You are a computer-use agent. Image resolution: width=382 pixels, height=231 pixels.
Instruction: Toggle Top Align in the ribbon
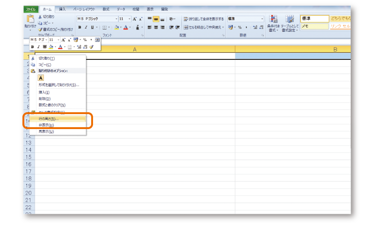pyautogui.click(x=150, y=19)
